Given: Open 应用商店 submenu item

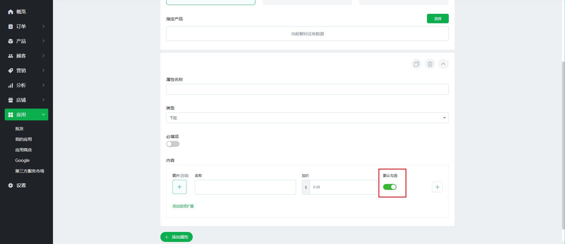Looking at the screenshot, I should click(24, 150).
